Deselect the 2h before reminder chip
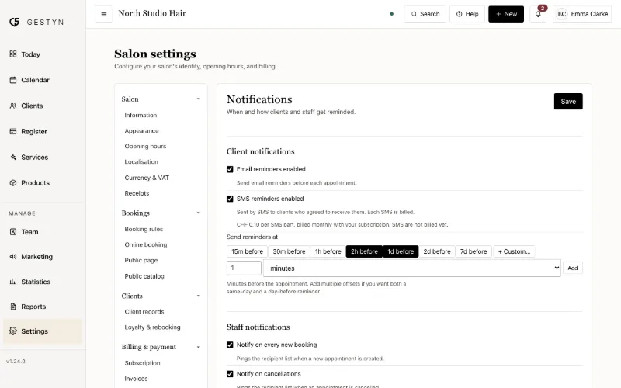Screen dimensions: 621x388 coord(364,251)
